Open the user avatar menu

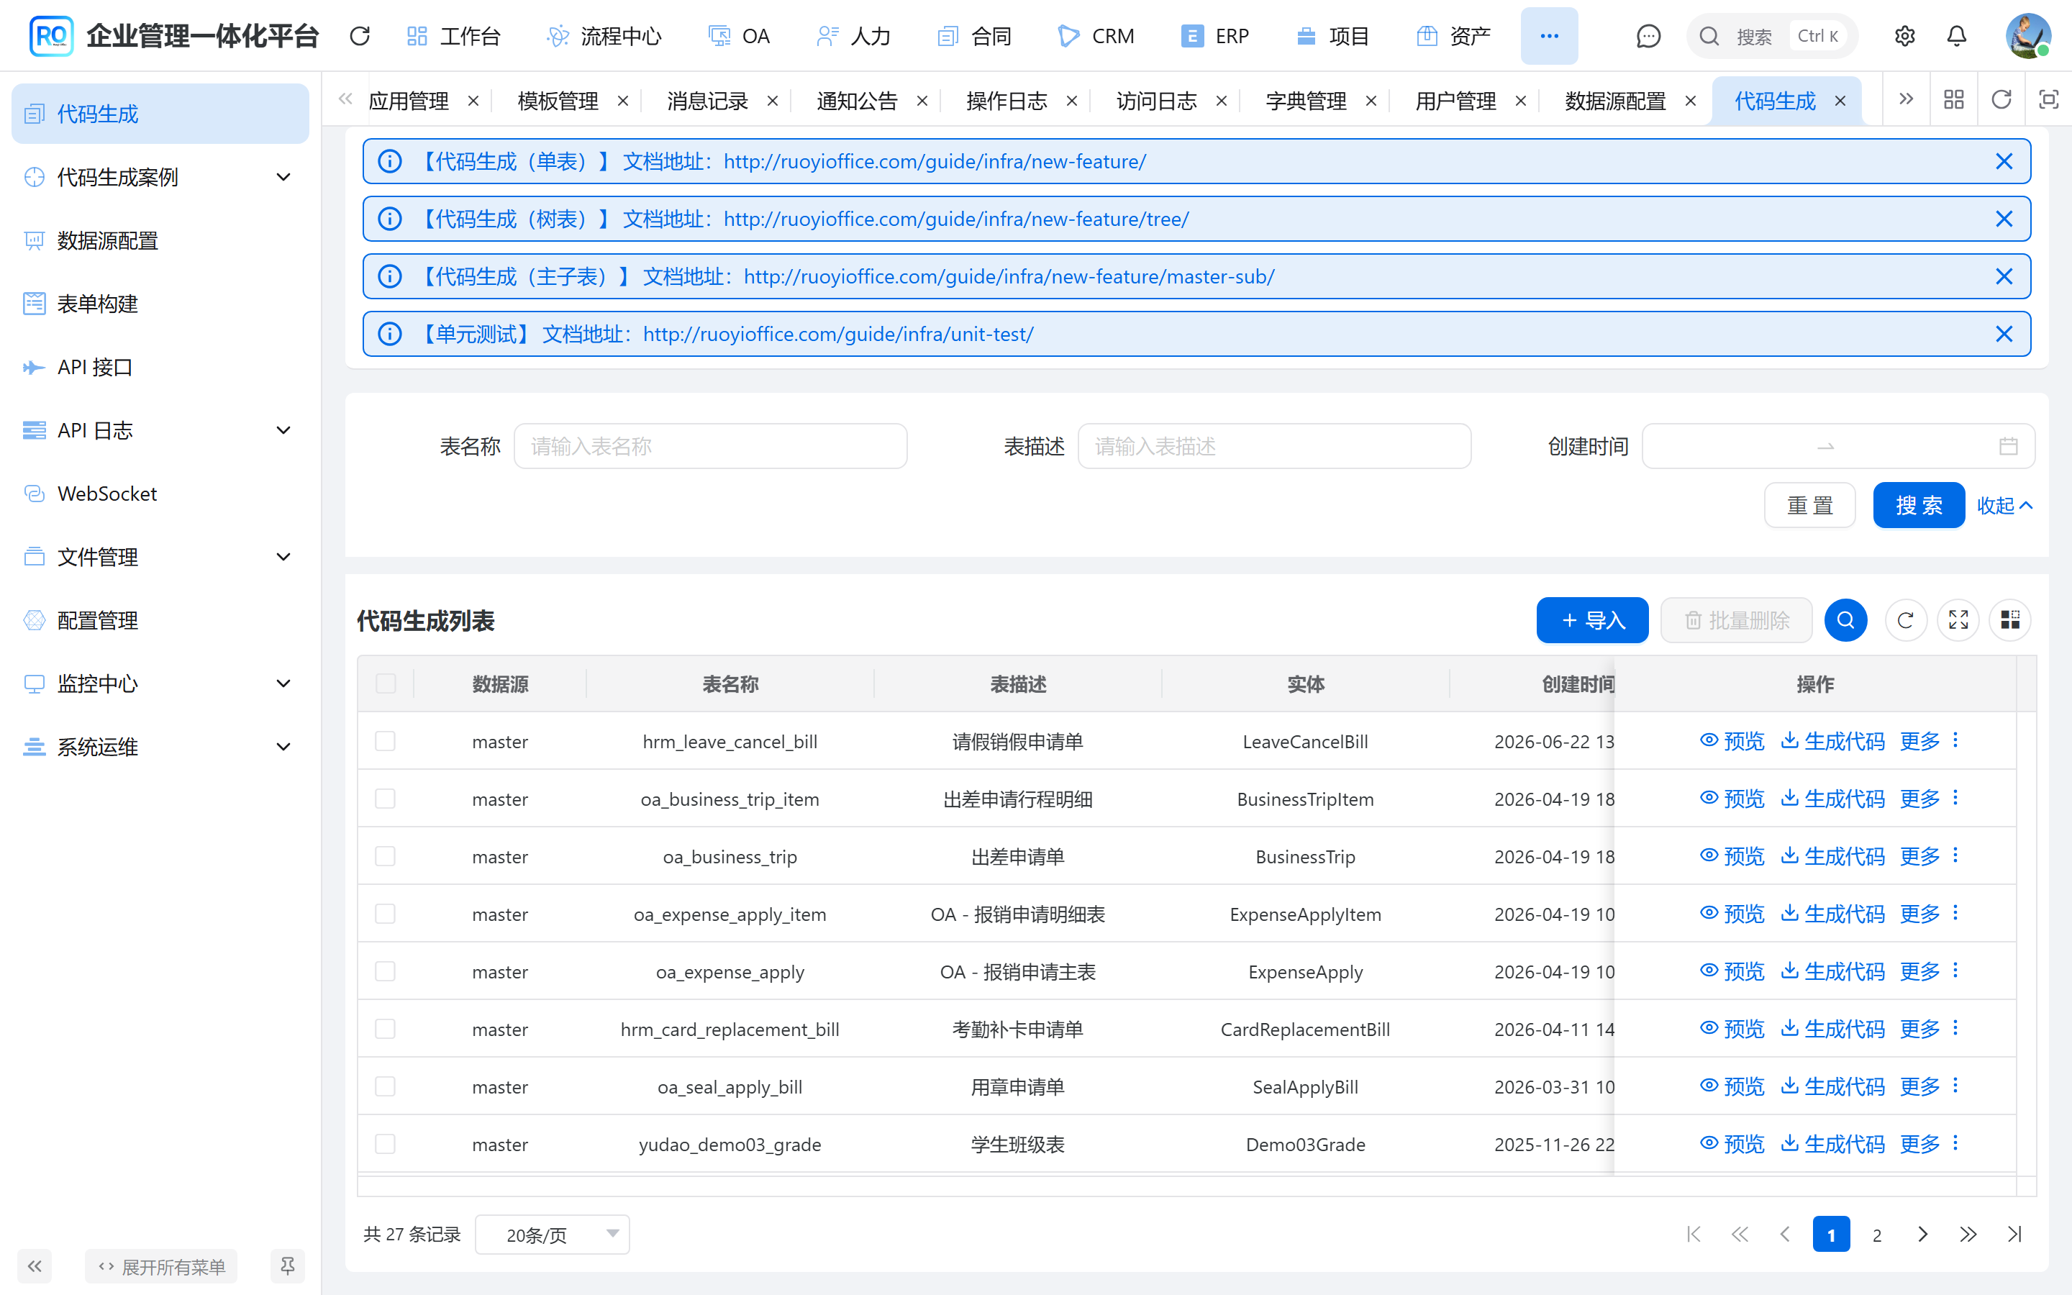point(2027,36)
